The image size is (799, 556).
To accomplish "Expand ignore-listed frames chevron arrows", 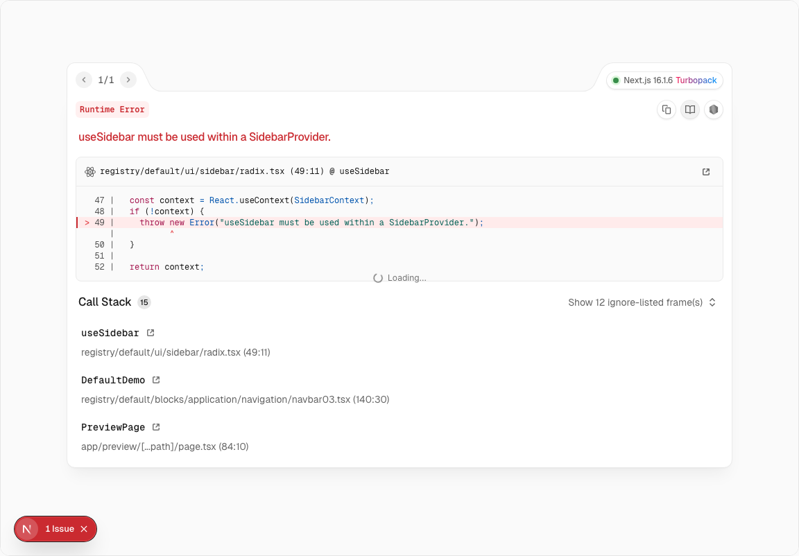I will [x=712, y=302].
